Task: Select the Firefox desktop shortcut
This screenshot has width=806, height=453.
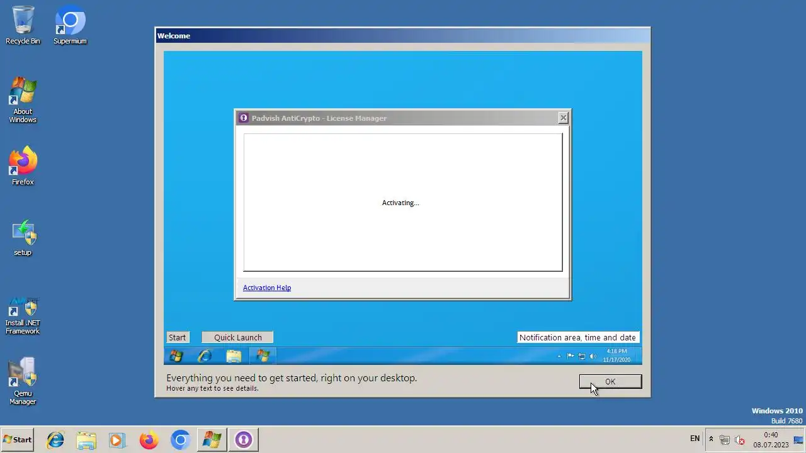Action: click(23, 166)
